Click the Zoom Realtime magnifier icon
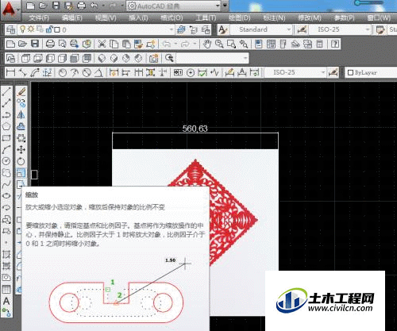Image resolution: width=397 pixels, height=331 pixels. (x=219, y=44)
